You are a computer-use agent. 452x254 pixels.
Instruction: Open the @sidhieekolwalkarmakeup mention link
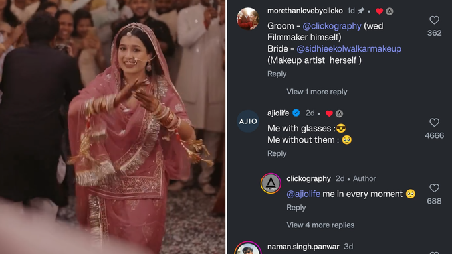[x=349, y=49]
